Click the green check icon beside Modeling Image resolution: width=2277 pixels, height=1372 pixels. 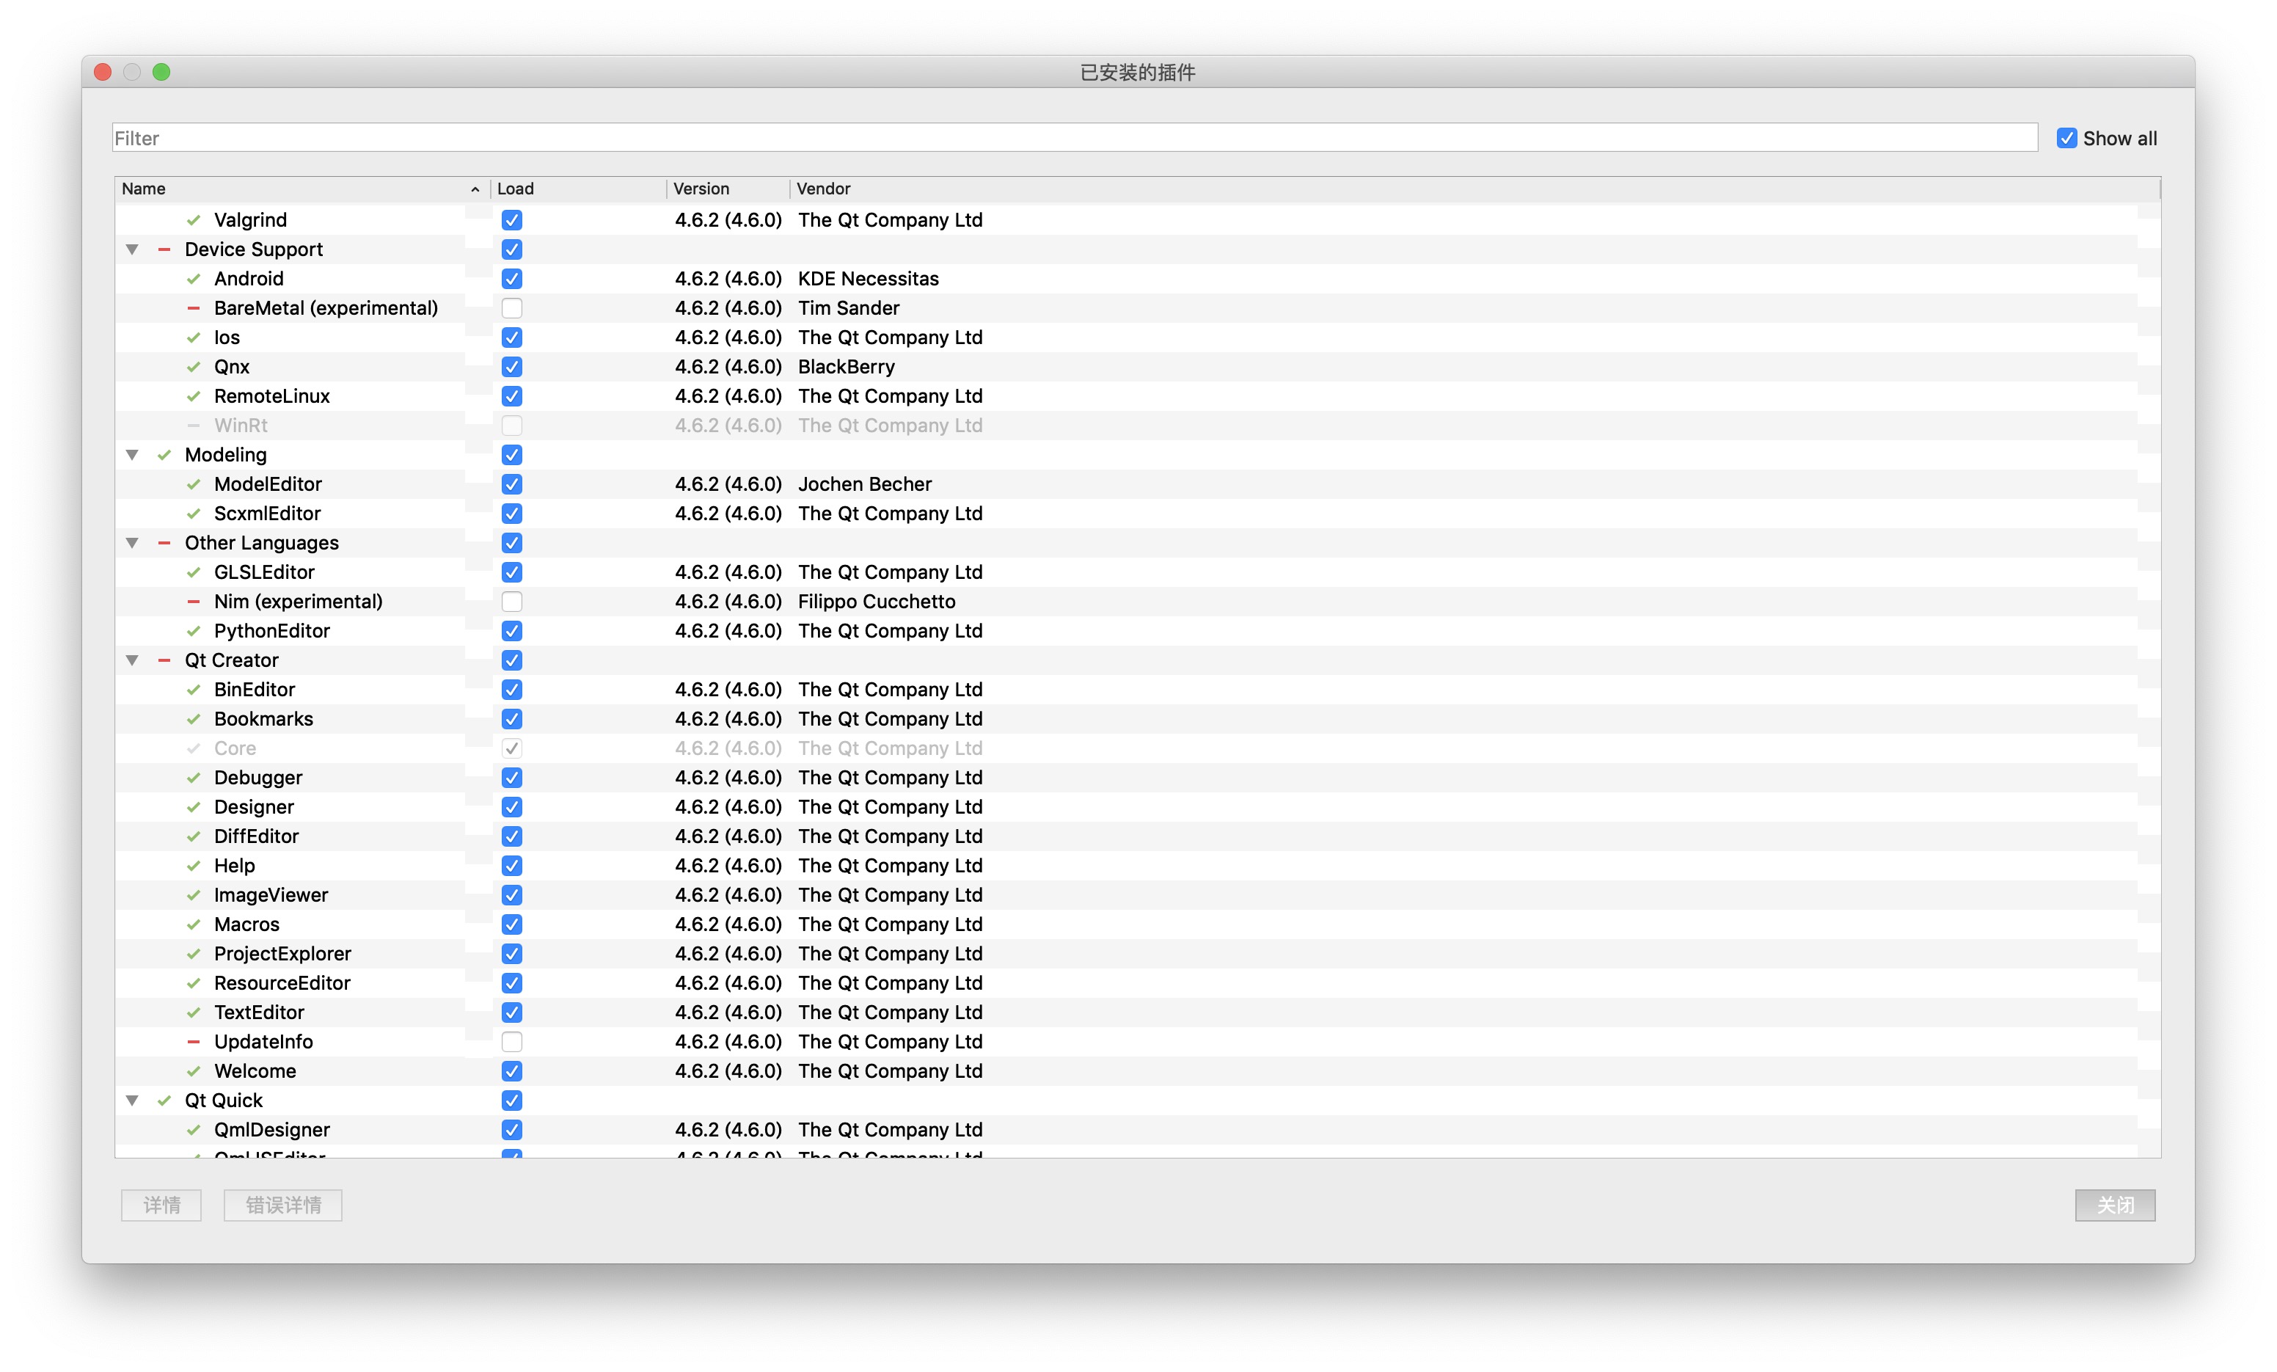coord(164,455)
